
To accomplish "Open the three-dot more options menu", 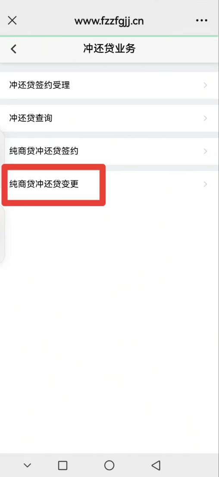I will 202,20.
